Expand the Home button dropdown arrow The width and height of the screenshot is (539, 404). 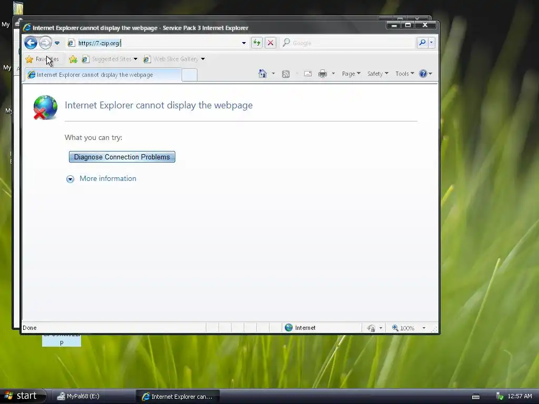(273, 74)
